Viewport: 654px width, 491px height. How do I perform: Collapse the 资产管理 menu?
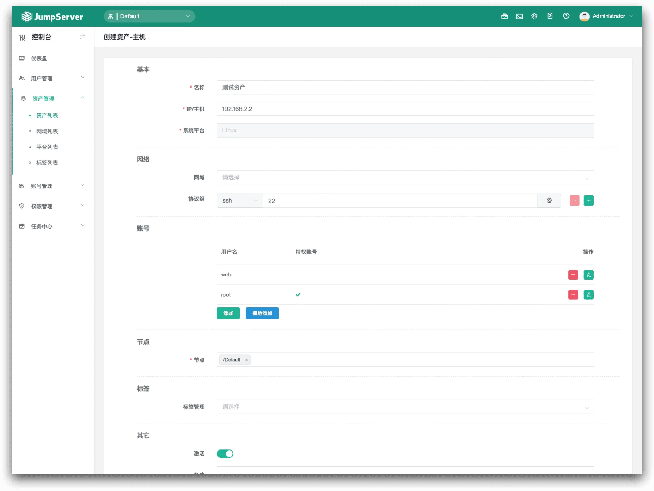tap(83, 98)
